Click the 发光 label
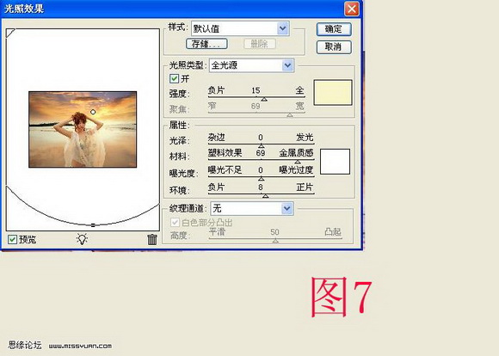Viewport: 499px width, 356px height. (305, 137)
